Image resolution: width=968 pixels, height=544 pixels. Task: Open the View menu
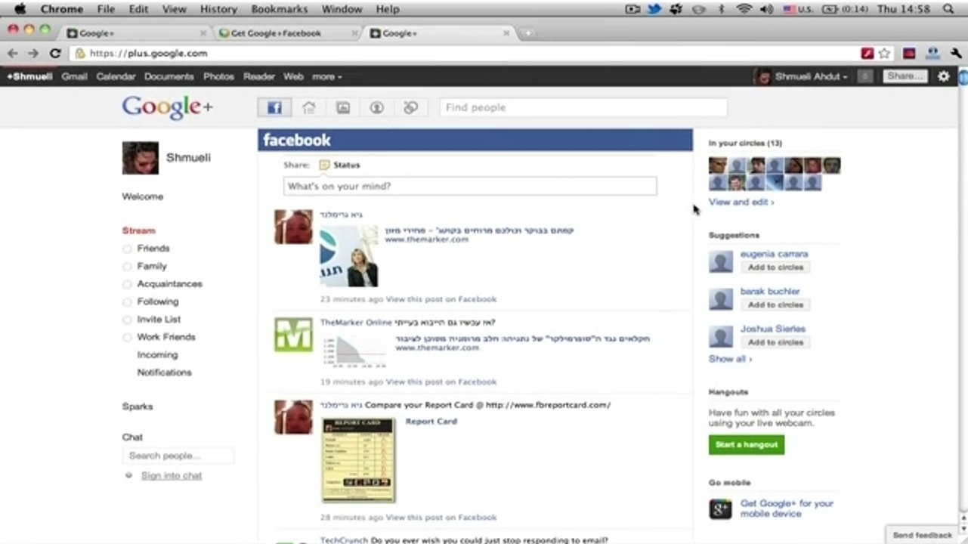click(174, 9)
